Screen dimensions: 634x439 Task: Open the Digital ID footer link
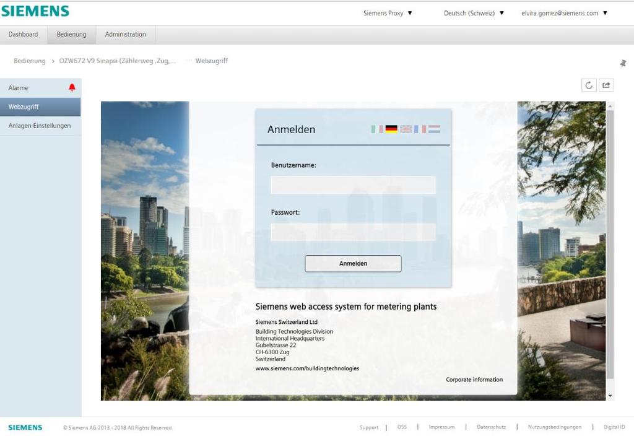(x=614, y=427)
